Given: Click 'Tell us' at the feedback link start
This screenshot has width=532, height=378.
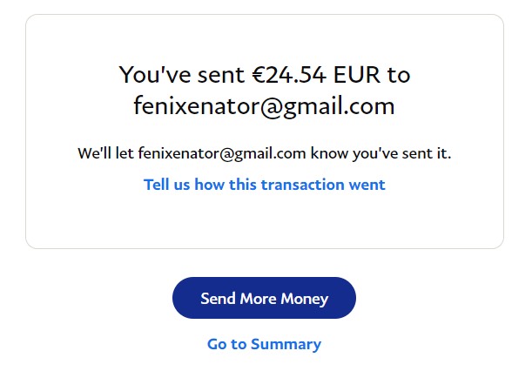Looking at the screenshot, I should click(167, 185).
